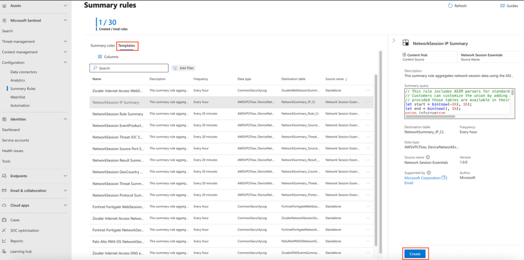Click the Add filter button
Viewport: 524px width, 260px height.
pos(183,68)
